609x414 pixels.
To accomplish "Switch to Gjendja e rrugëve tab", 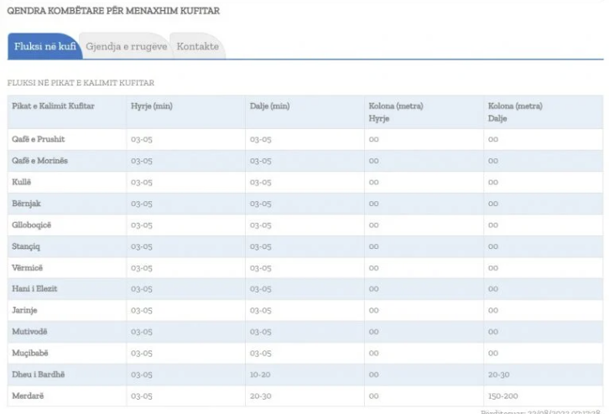I will click(x=126, y=47).
